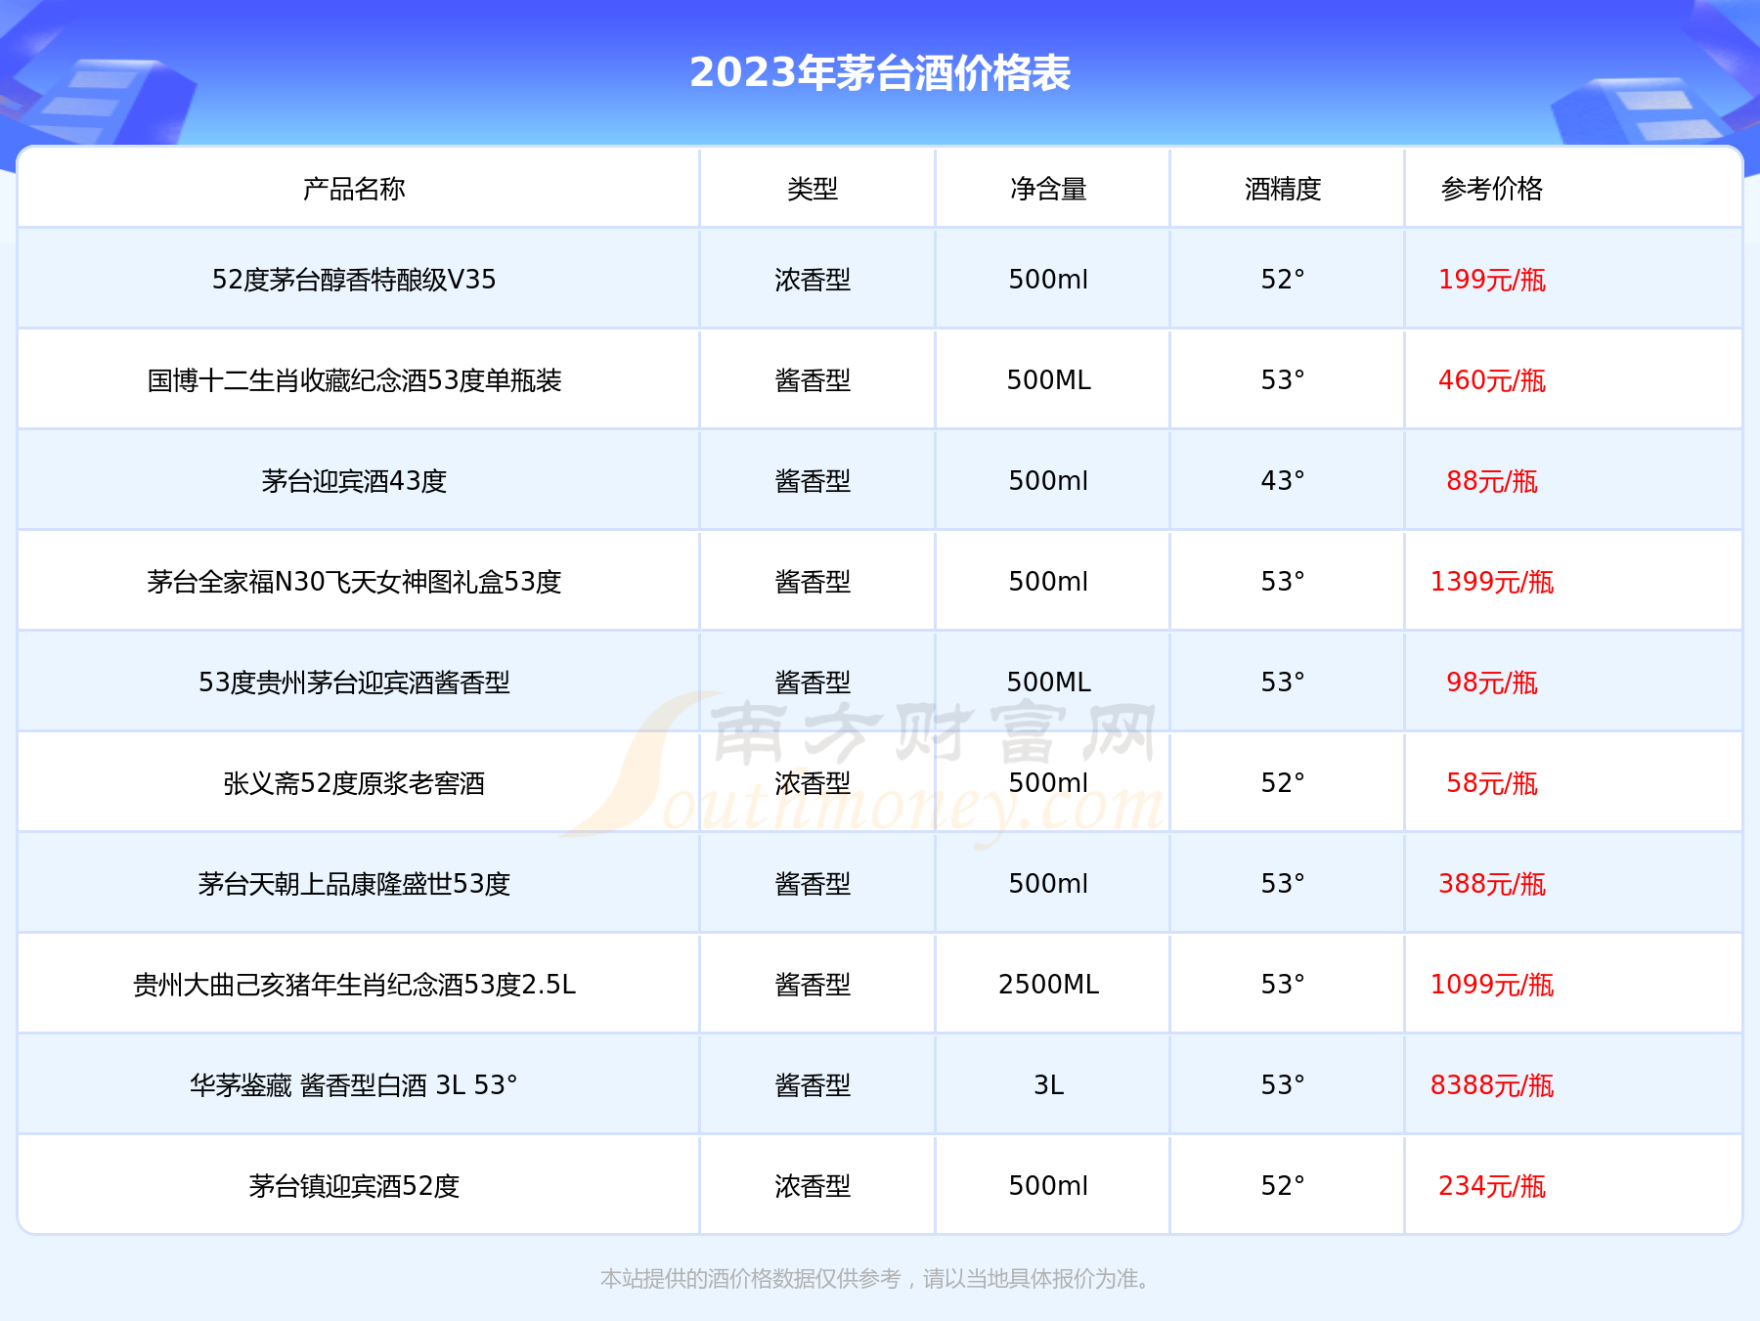
Task: Click product 张义斋52度原浆老窖酒
Action: click(x=354, y=783)
